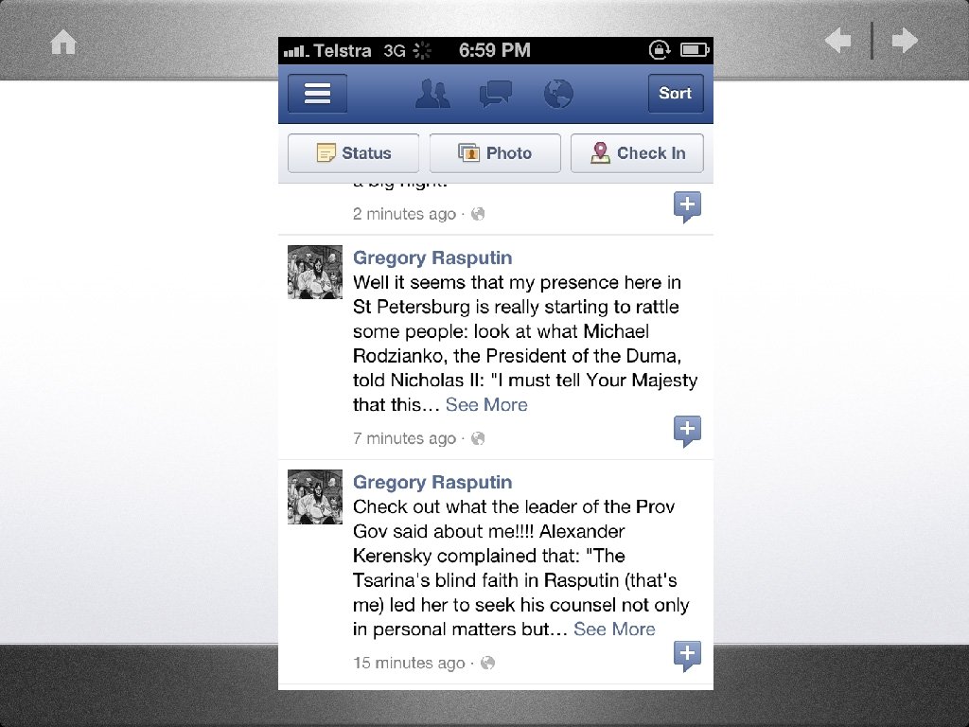Expand See More on Rodzianko post
The height and width of the screenshot is (727, 969).
pyautogui.click(x=486, y=405)
